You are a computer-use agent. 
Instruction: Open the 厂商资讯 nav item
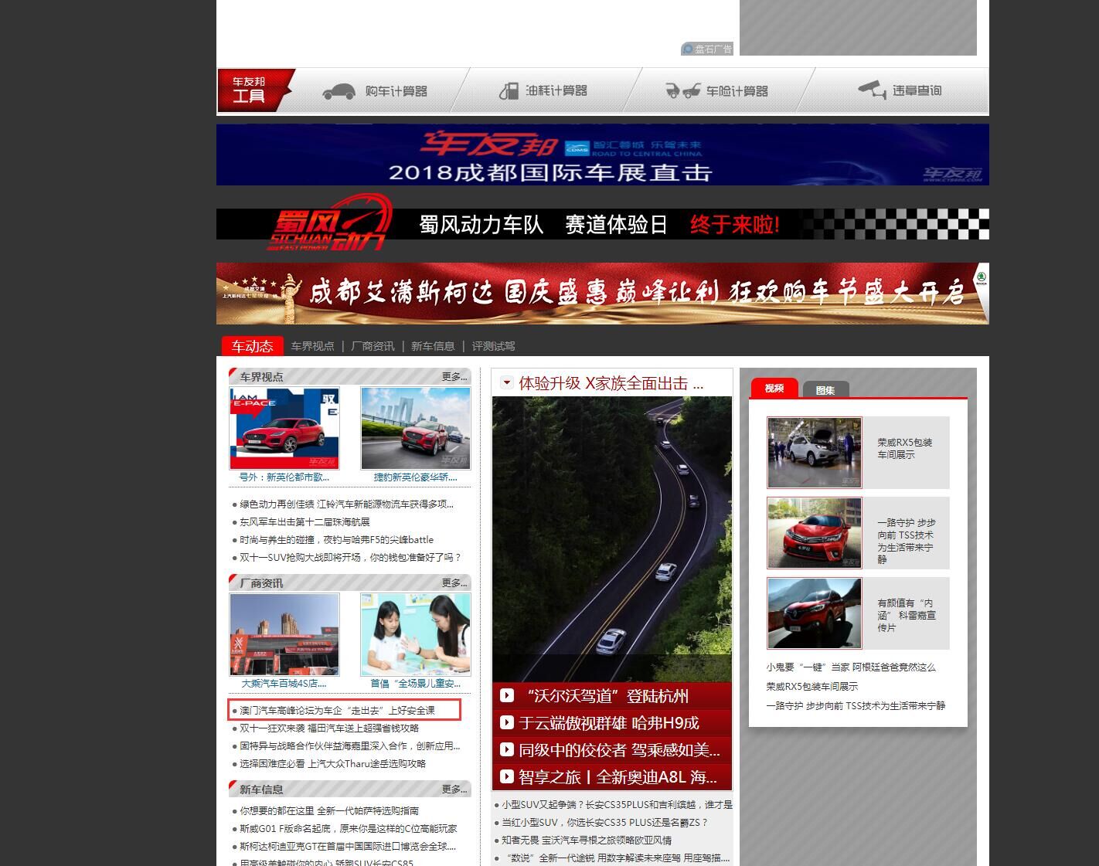[373, 346]
